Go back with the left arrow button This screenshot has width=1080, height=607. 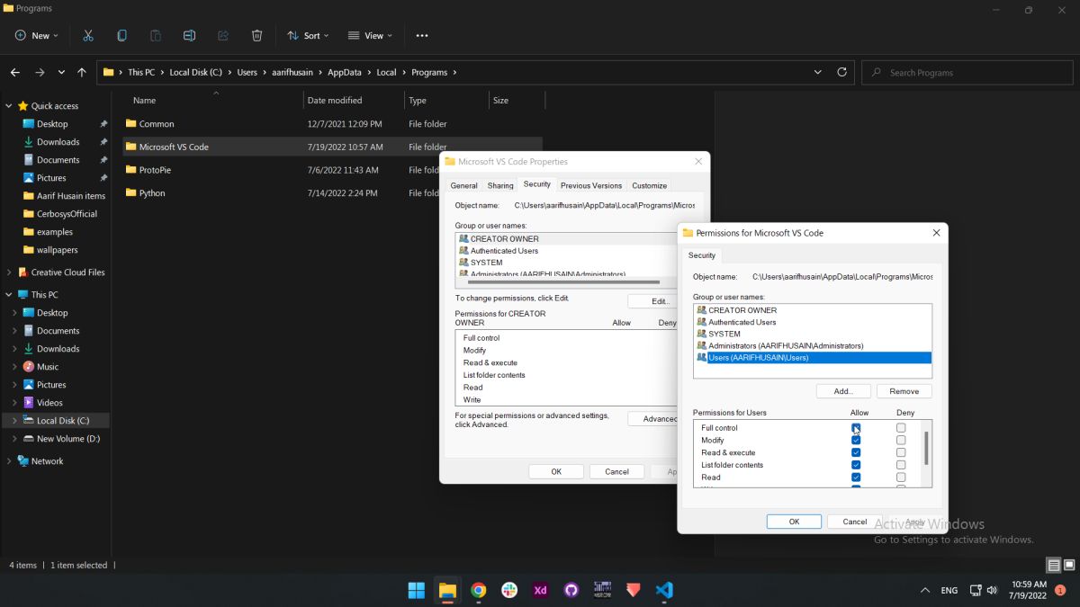pos(15,72)
